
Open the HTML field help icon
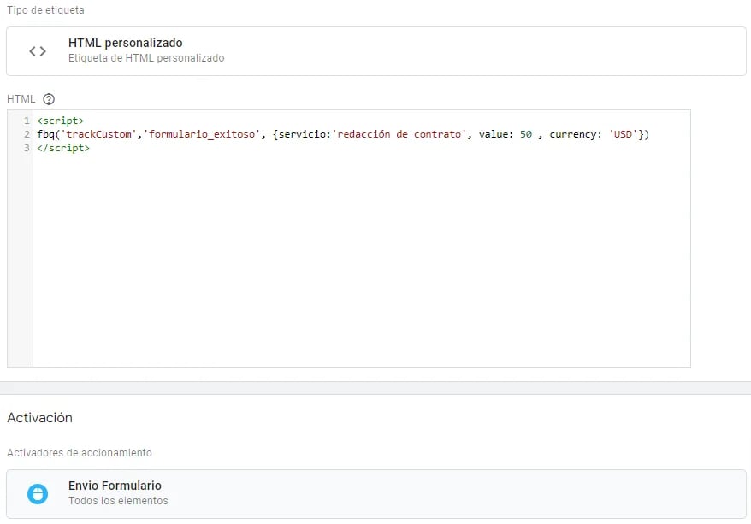tap(49, 99)
